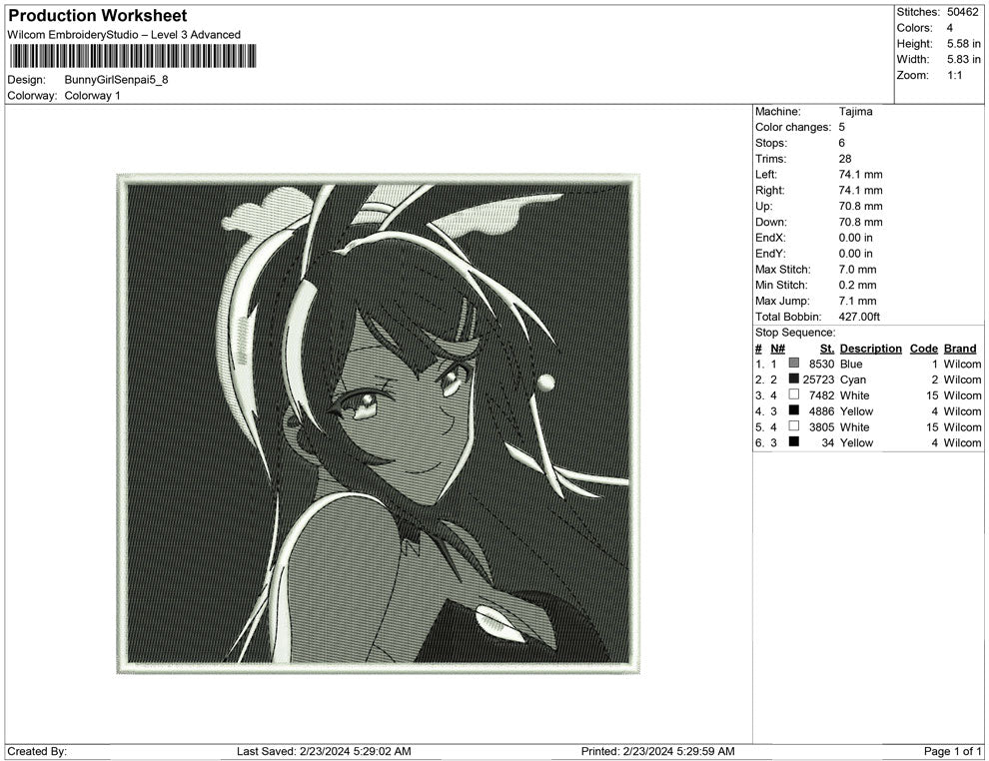The image size is (989, 761).
Task: Click stitch count '8530' in stop sequence
Action: (x=821, y=364)
